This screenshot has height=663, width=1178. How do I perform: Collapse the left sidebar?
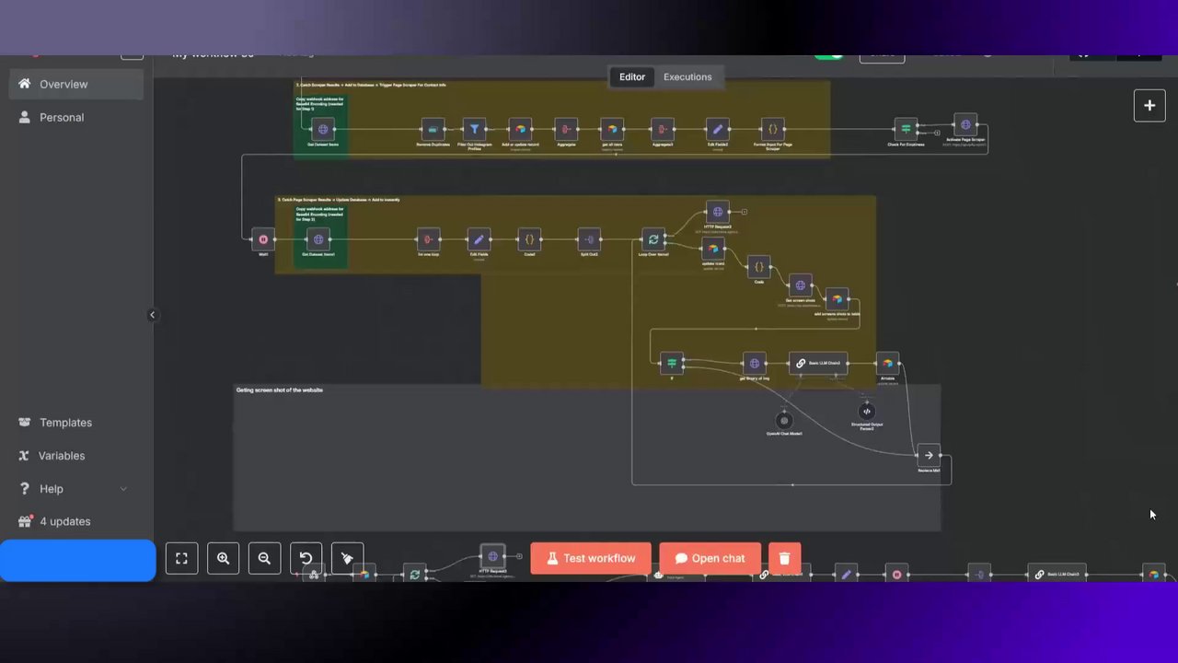point(153,315)
